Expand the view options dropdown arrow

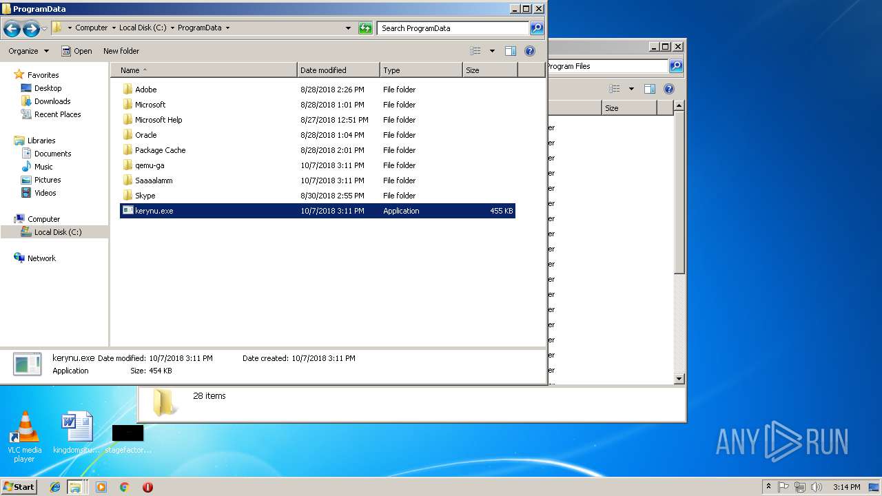[492, 51]
